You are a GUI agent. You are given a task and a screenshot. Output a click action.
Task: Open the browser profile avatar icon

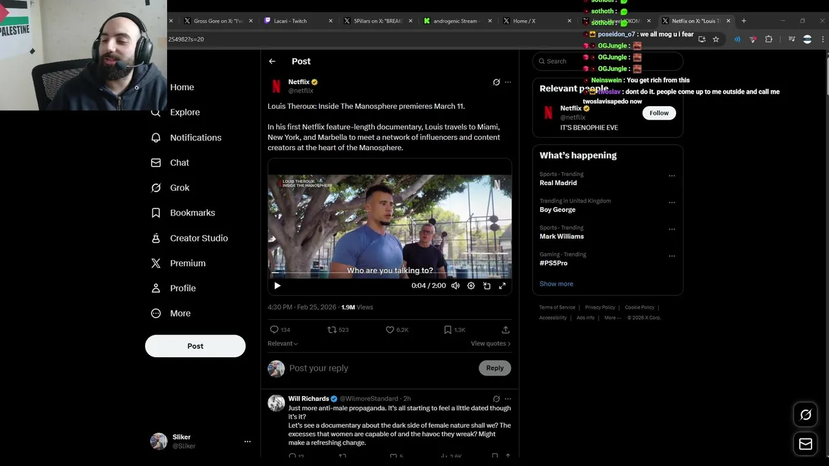807,39
